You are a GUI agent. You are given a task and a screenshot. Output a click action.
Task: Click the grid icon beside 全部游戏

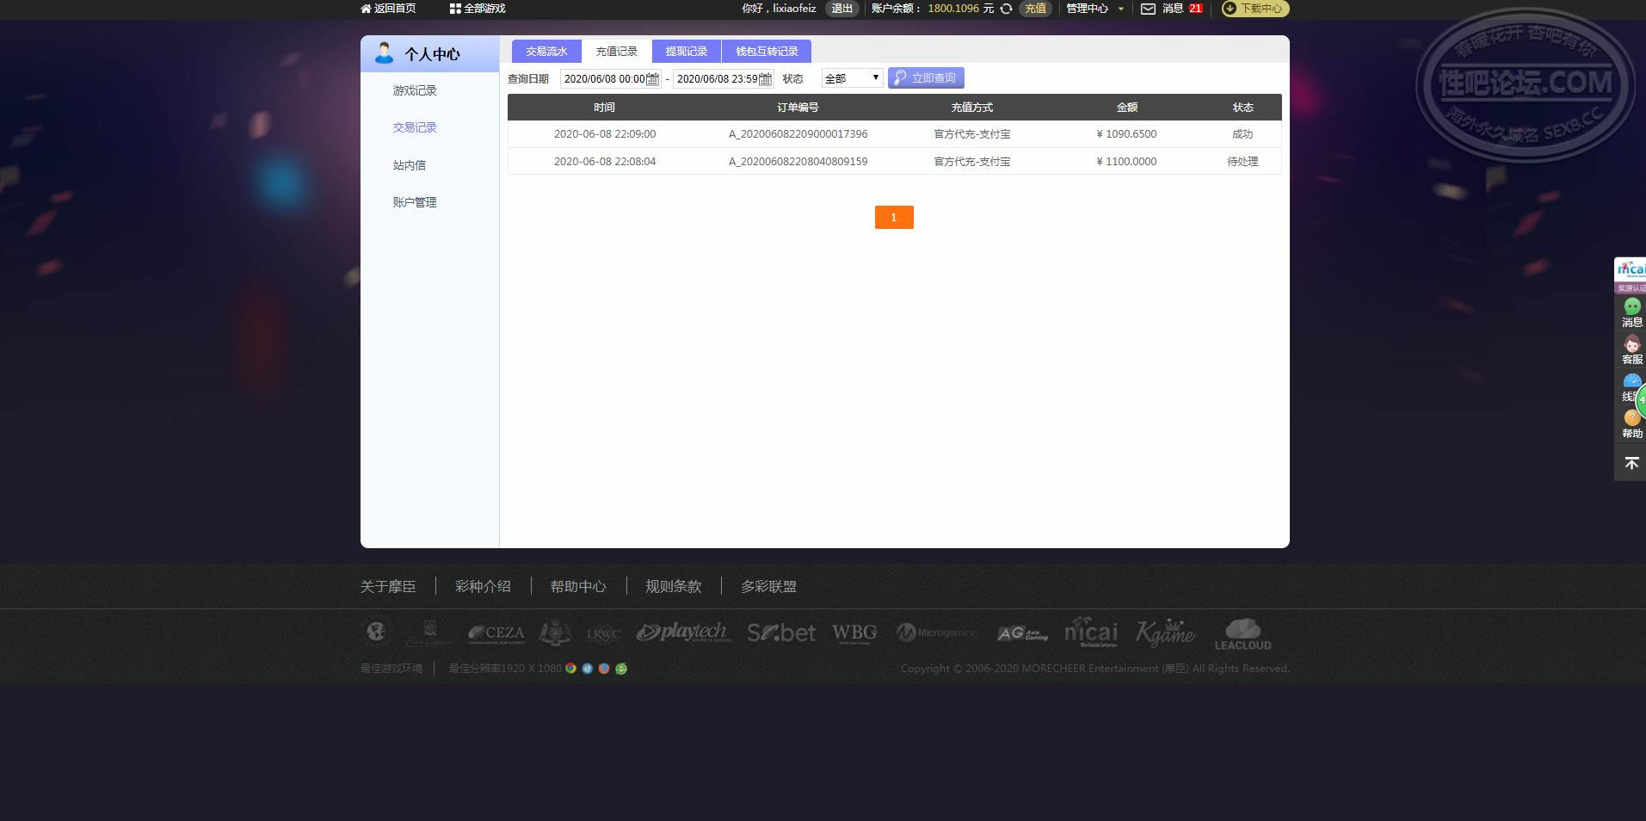(x=455, y=9)
